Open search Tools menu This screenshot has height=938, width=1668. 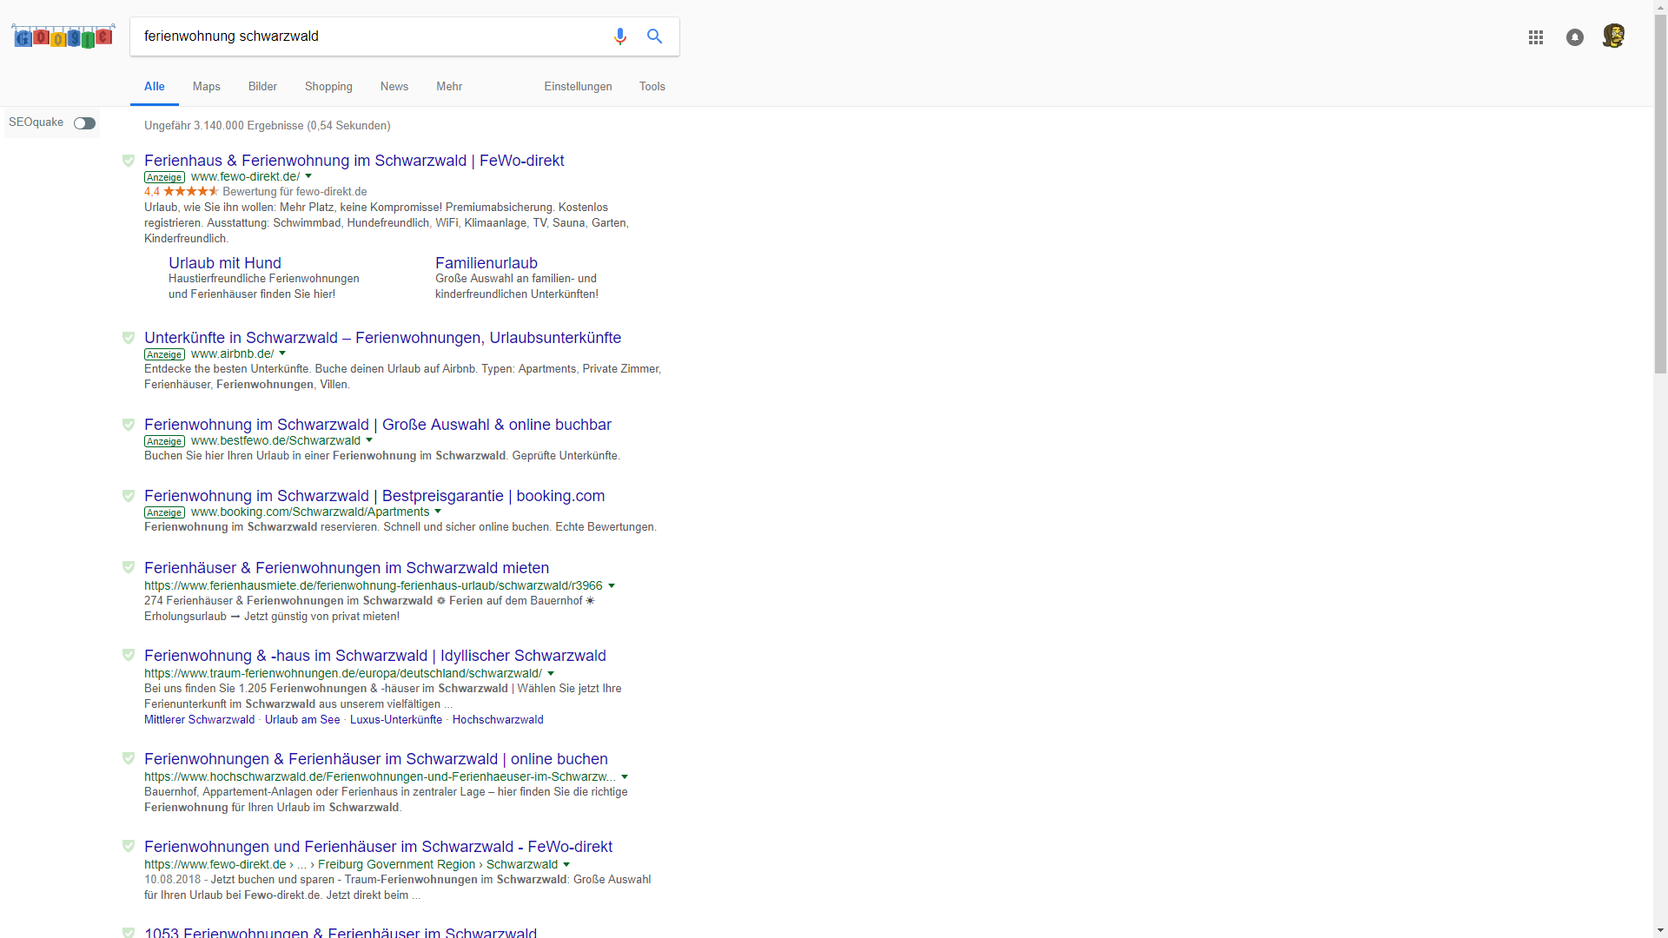point(652,87)
